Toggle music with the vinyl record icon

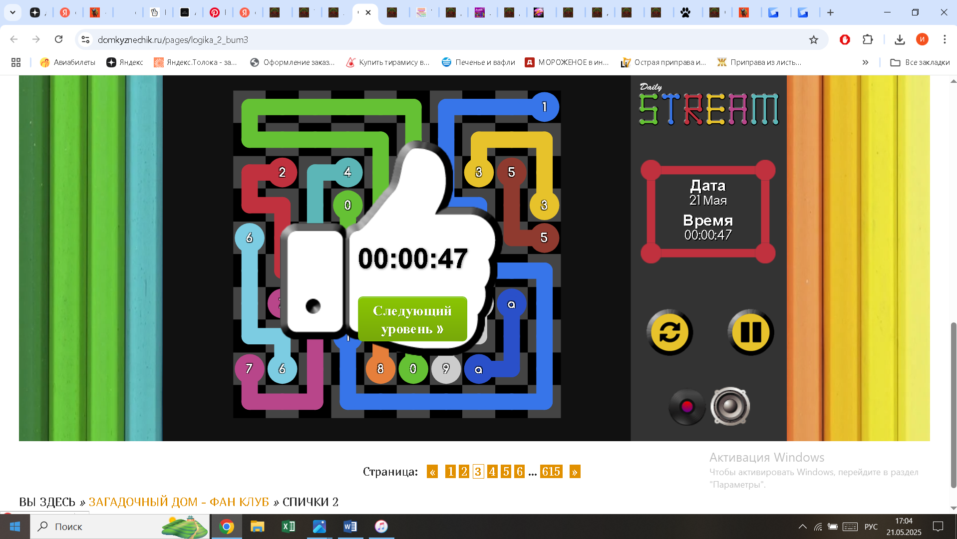[687, 407]
